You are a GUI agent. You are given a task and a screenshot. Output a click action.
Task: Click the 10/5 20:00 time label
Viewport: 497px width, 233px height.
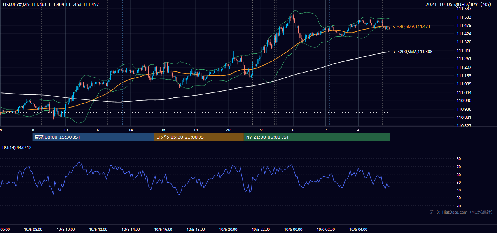[x=228, y=229]
